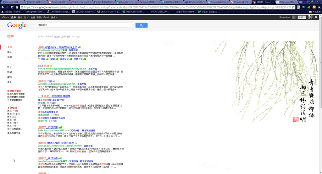The height and width of the screenshot is (174, 322).
Task: Open '+Simon' in the Google bar
Action: point(5,18)
